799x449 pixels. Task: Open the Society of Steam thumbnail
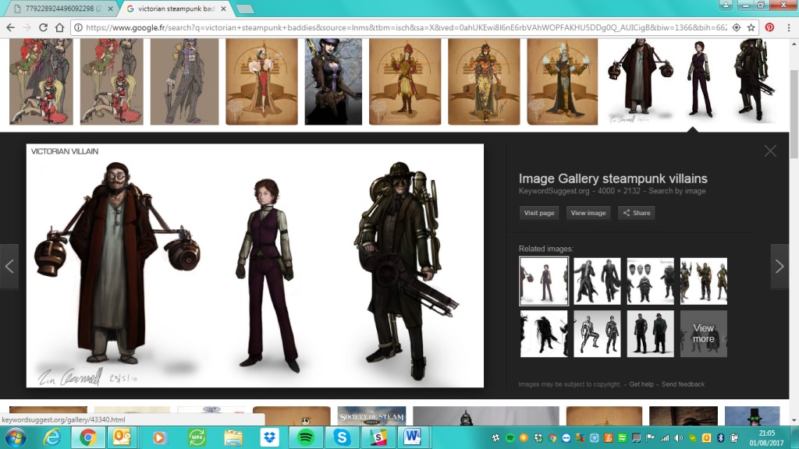[x=371, y=416]
